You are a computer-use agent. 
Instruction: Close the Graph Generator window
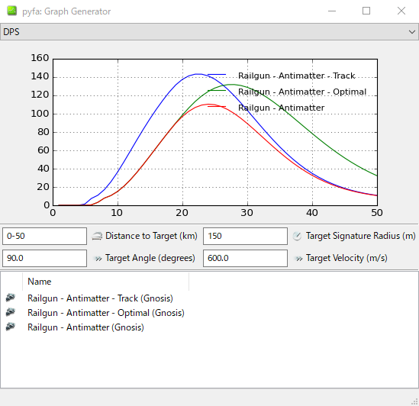[401, 11]
